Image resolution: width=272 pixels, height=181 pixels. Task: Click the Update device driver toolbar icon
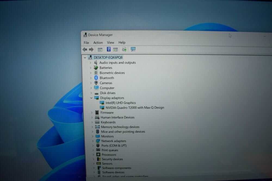(x=124, y=49)
